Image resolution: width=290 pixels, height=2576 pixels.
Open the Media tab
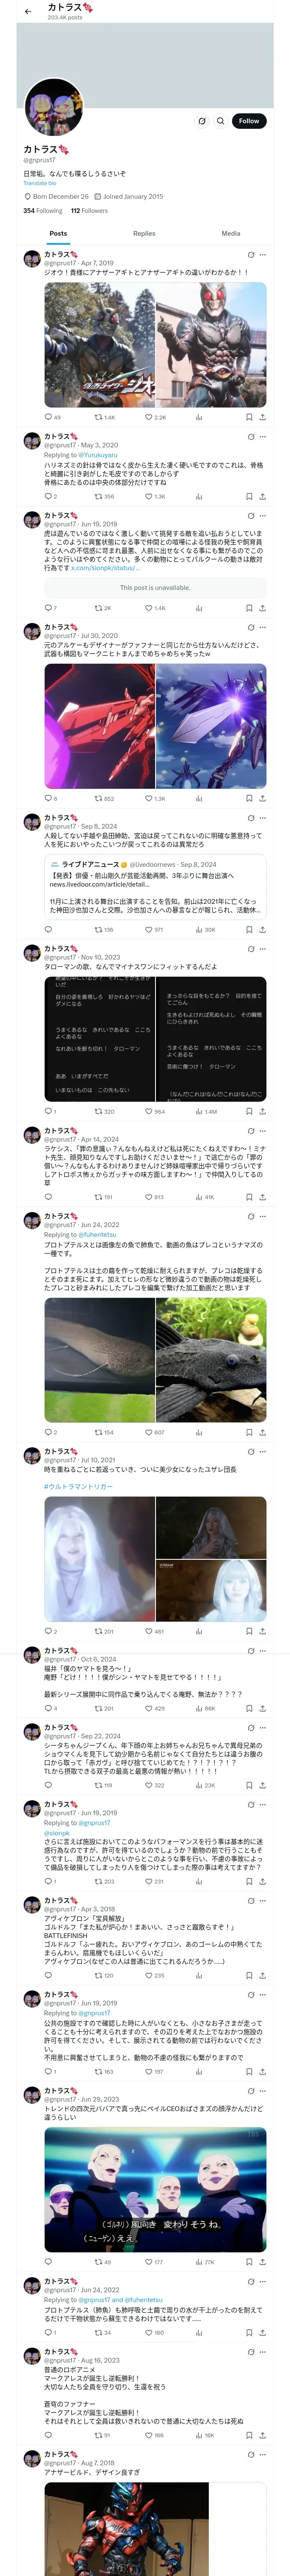tap(231, 233)
